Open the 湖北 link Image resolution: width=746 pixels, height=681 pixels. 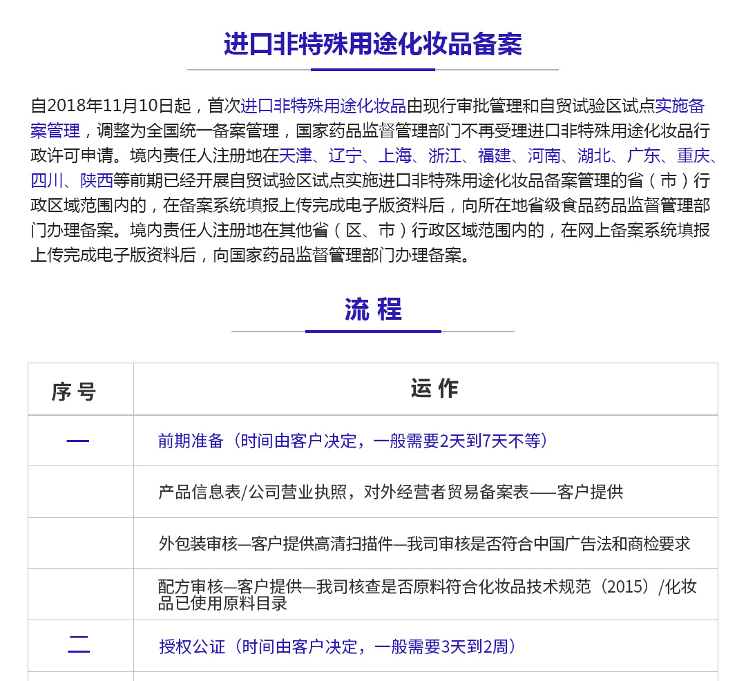(593, 155)
